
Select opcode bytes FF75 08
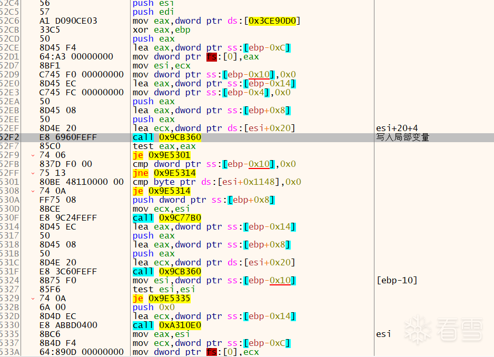pyautogui.click(x=57, y=200)
